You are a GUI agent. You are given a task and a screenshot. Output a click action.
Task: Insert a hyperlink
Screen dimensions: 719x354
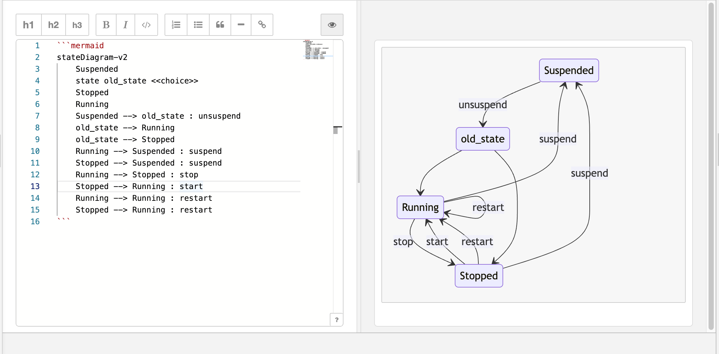pos(262,25)
